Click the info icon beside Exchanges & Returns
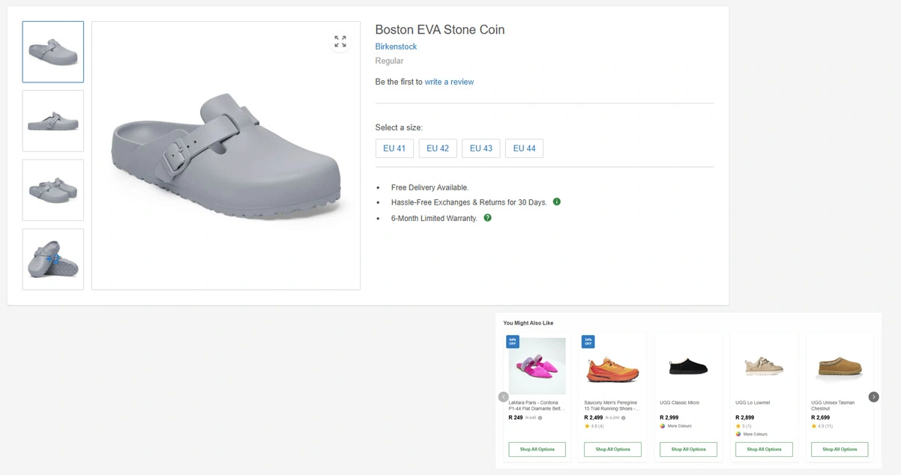Image resolution: width=901 pixels, height=475 pixels. [557, 202]
